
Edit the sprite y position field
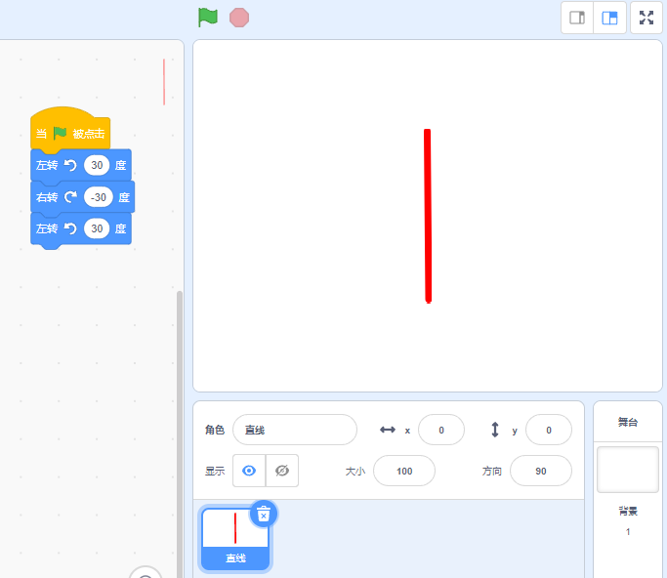coord(549,430)
